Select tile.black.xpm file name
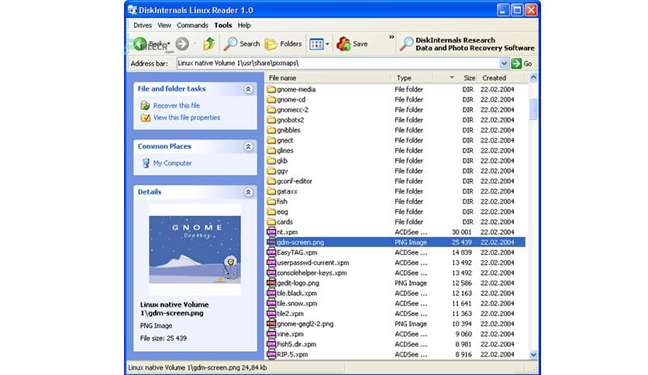648x375 pixels. coord(297,293)
